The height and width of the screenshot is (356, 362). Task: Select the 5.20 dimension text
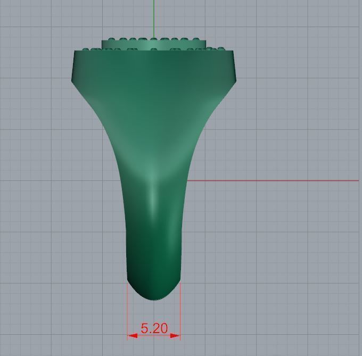click(154, 328)
